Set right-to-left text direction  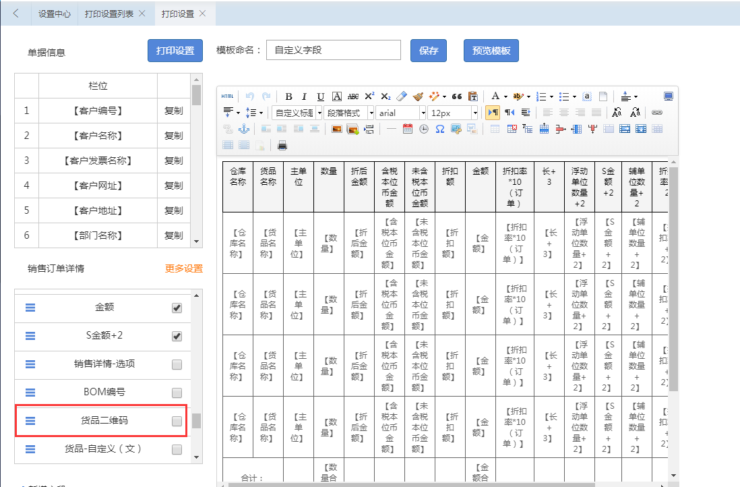point(510,113)
